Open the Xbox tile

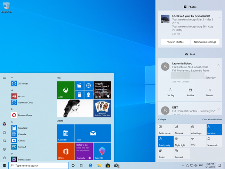(x=66, y=90)
